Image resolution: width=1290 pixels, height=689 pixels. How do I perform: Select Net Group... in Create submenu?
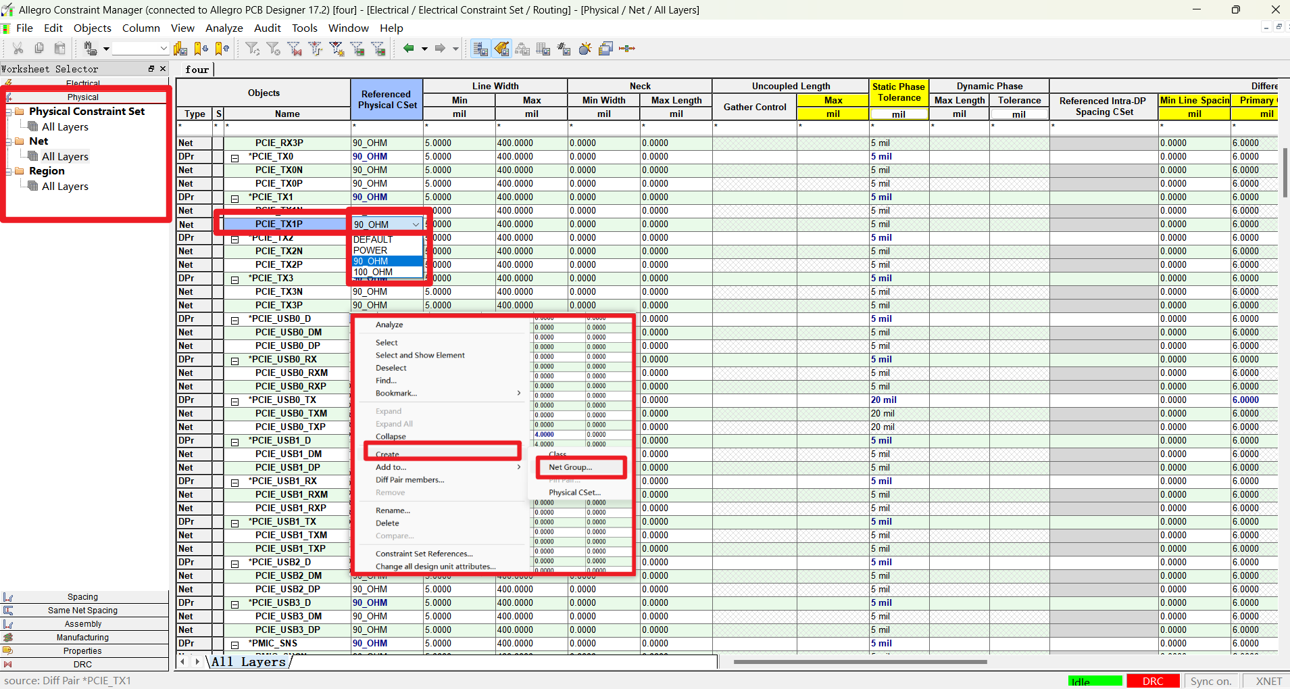click(570, 467)
